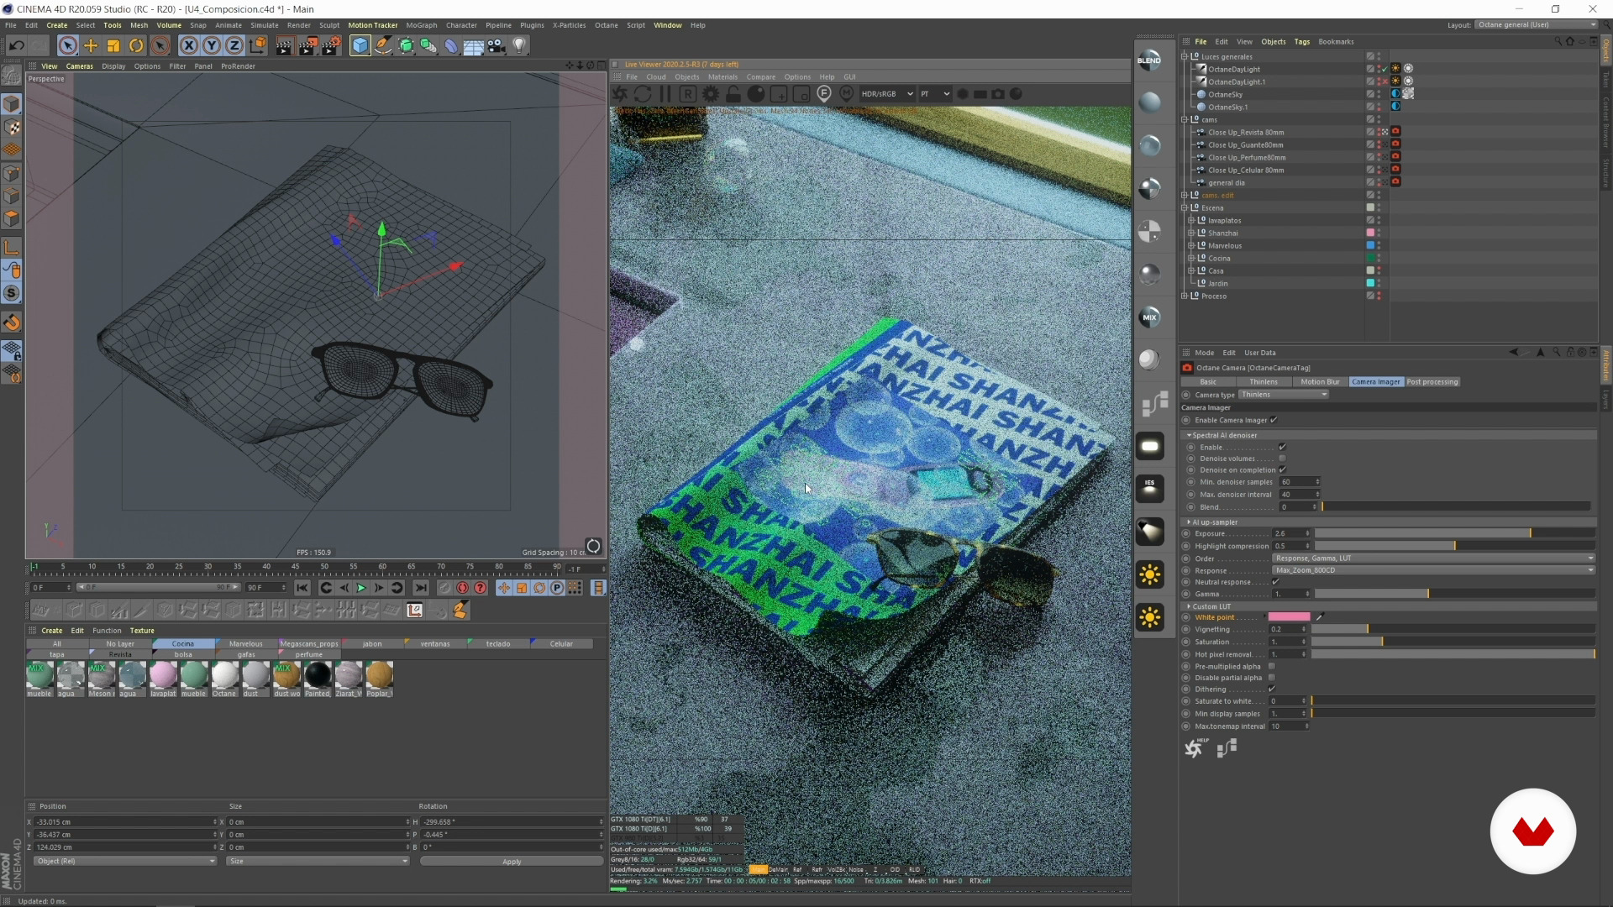Image resolution: width=1613 pixels, height=907 pixels.
Task: Click the pink White point color swatch
Action: point(1289,616)
